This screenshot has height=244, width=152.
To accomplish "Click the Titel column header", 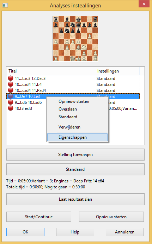I will (51, 71).
